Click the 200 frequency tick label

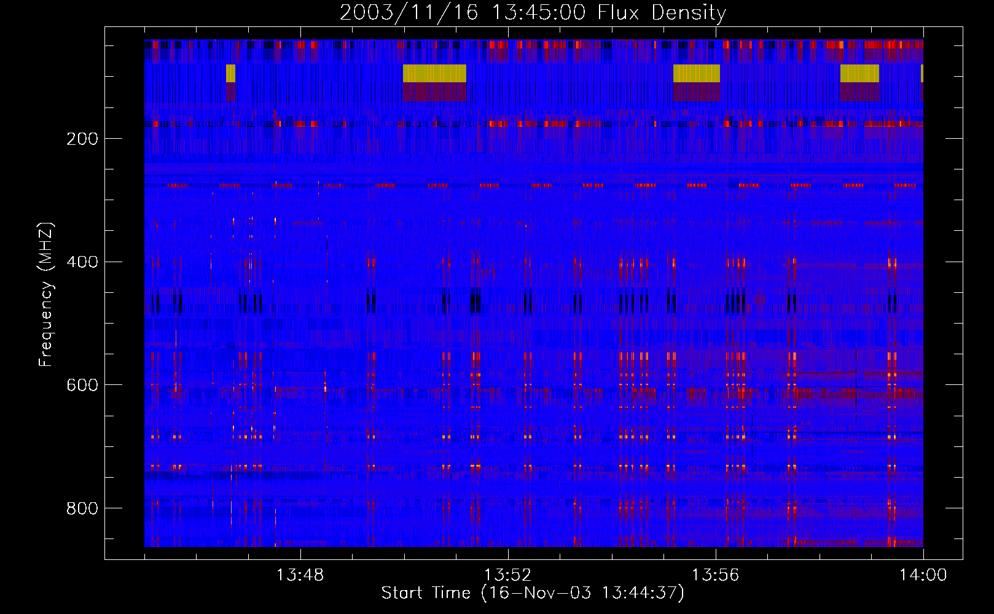(82, 139)
